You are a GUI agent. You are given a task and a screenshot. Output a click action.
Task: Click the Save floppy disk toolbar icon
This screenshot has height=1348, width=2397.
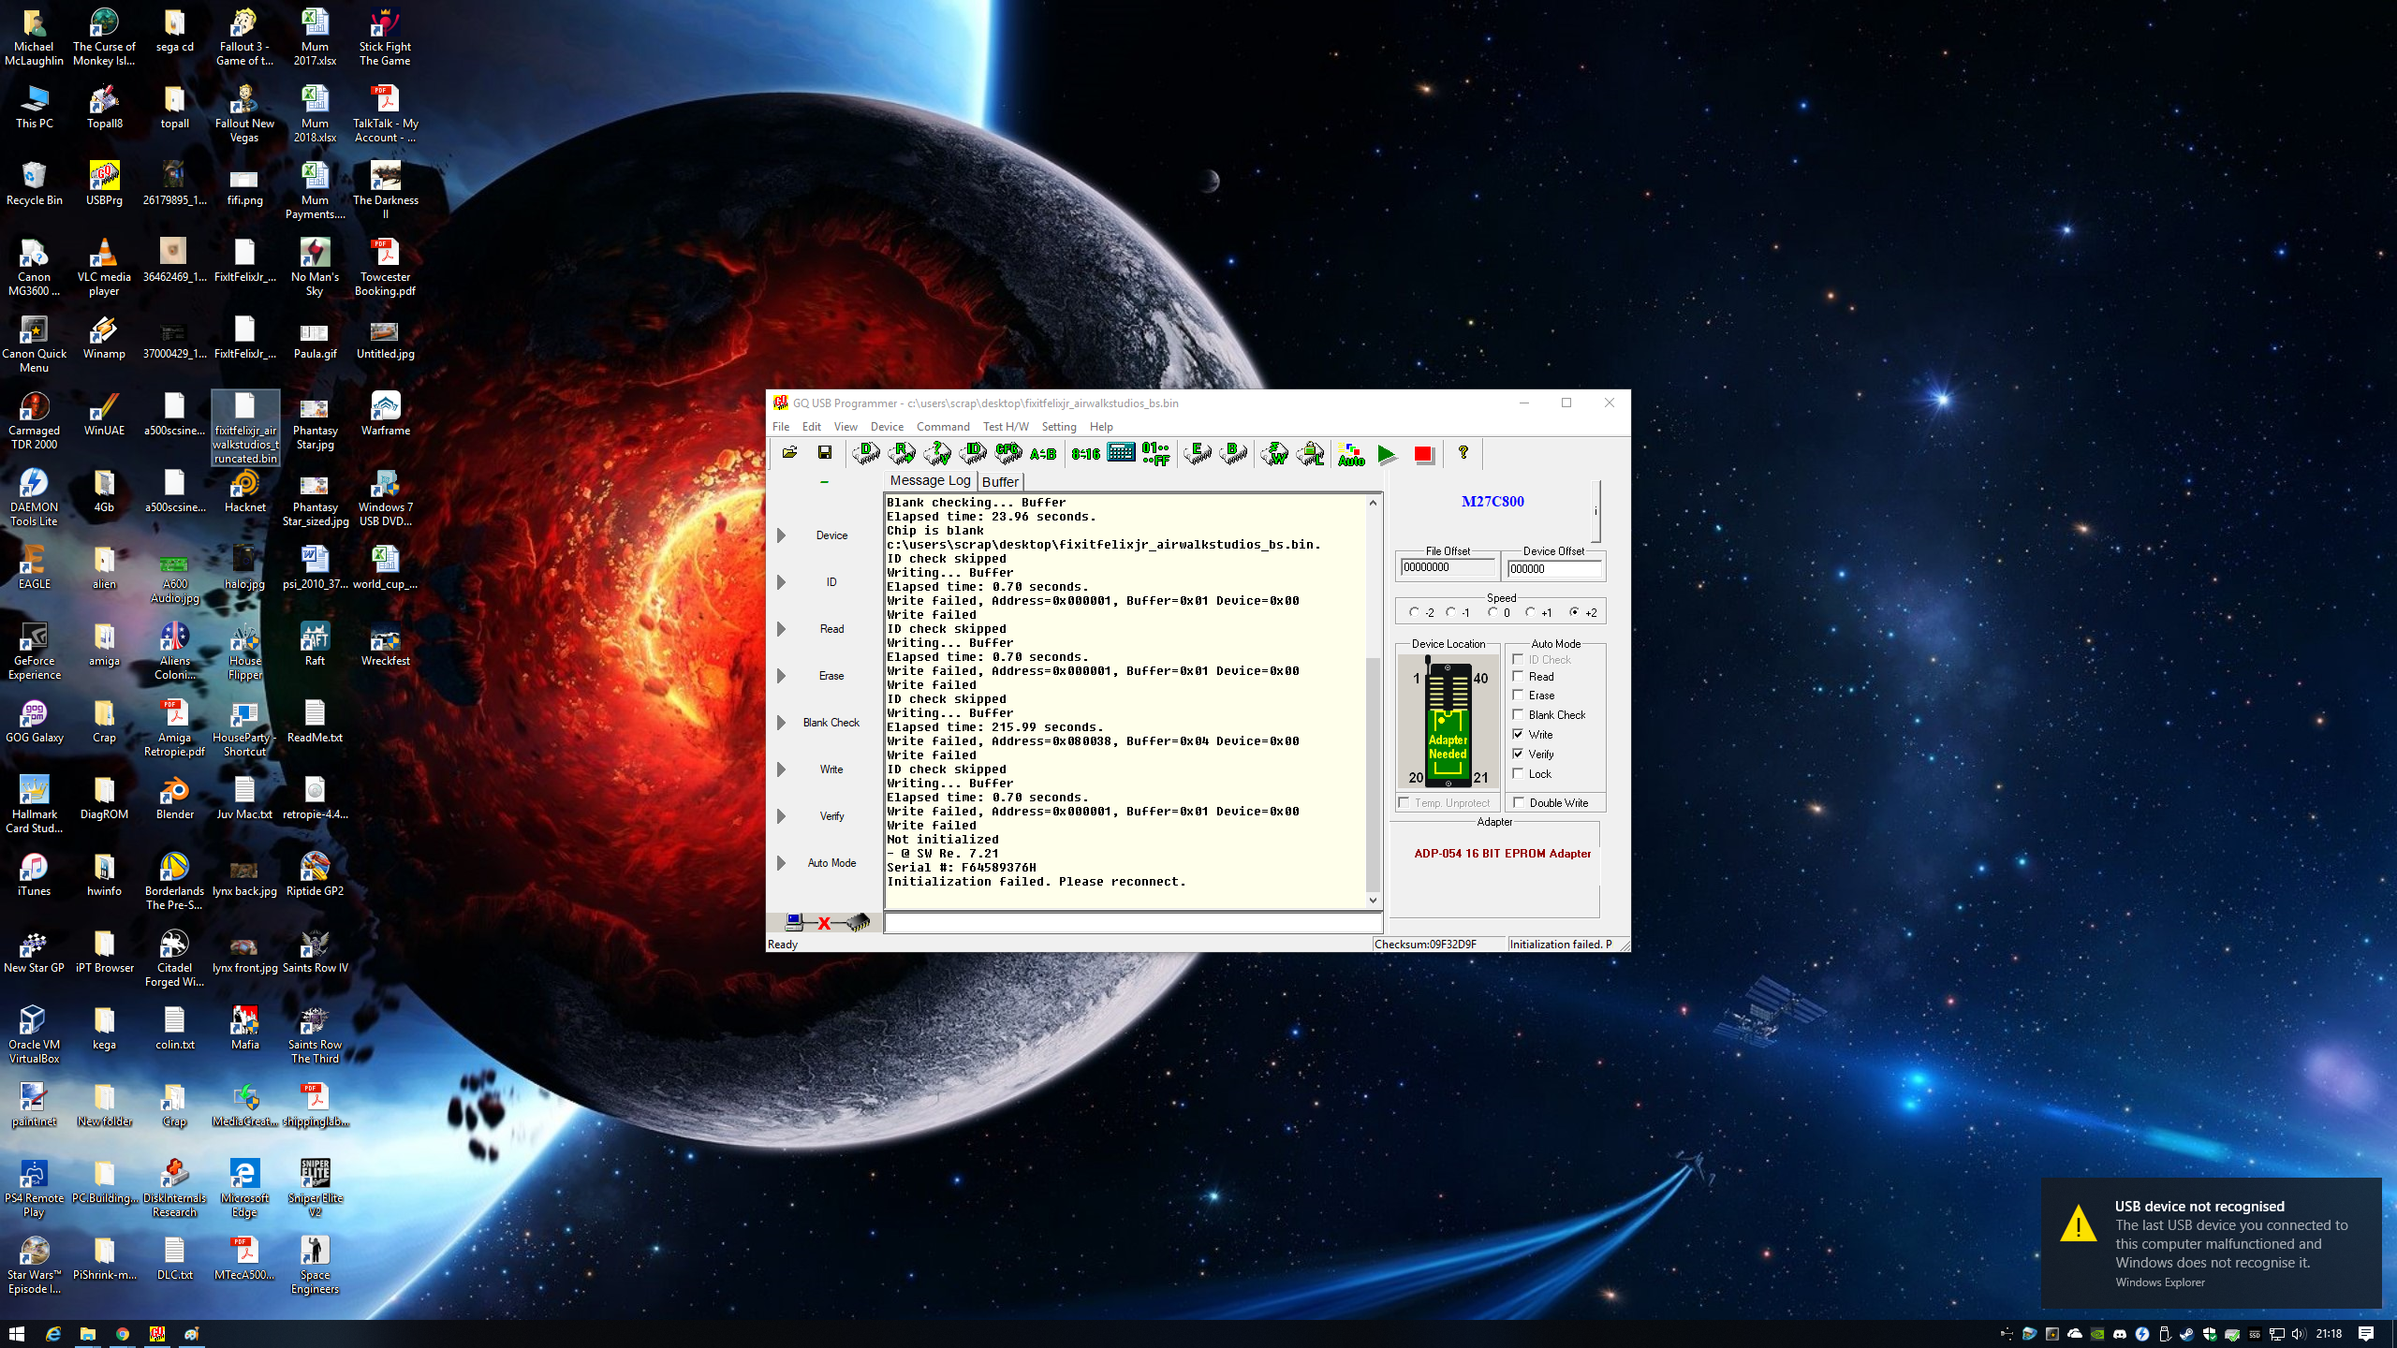pos(824,453)
